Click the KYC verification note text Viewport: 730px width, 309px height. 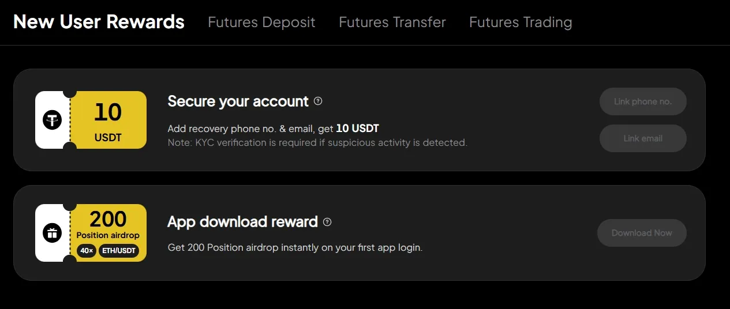click(317, 142)
